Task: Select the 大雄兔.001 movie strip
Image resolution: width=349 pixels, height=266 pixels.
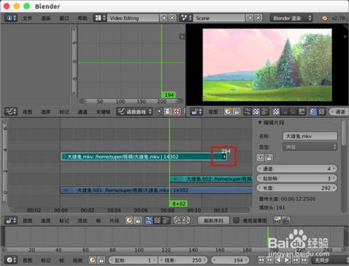Action: (x=156, y=190)
